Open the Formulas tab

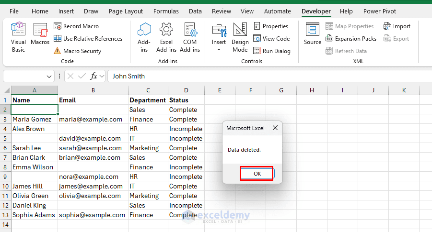(x=166, y=11)
